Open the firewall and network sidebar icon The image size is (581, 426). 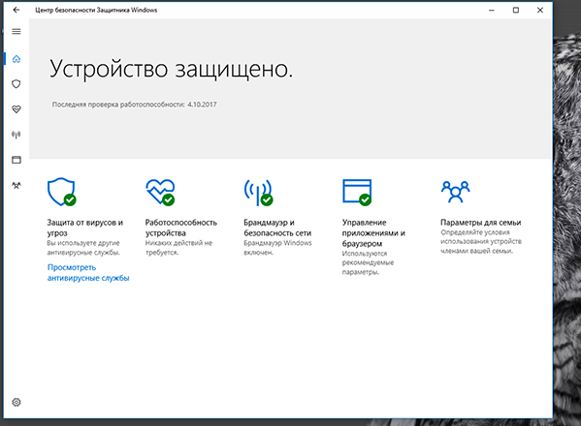click(x=16, y=135)
